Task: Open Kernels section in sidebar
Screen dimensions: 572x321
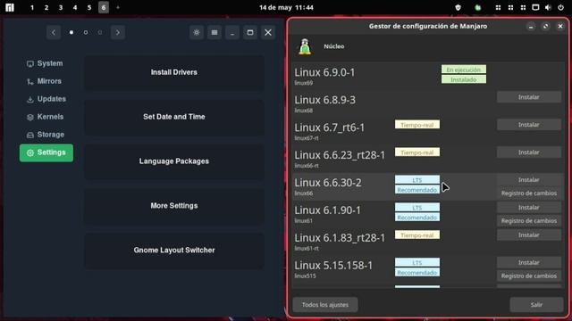Action: pyautogui.click(x=46, y=117)
